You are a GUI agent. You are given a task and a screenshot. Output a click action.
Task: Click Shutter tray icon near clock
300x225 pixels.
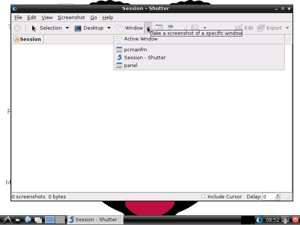(x=260, y=220)
